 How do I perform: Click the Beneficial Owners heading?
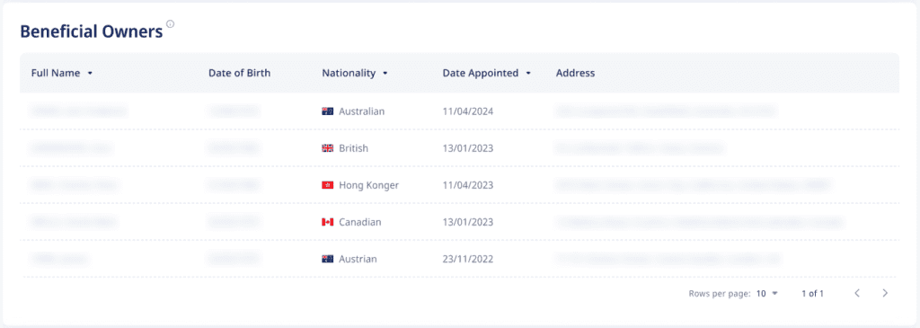click(92, 31)
